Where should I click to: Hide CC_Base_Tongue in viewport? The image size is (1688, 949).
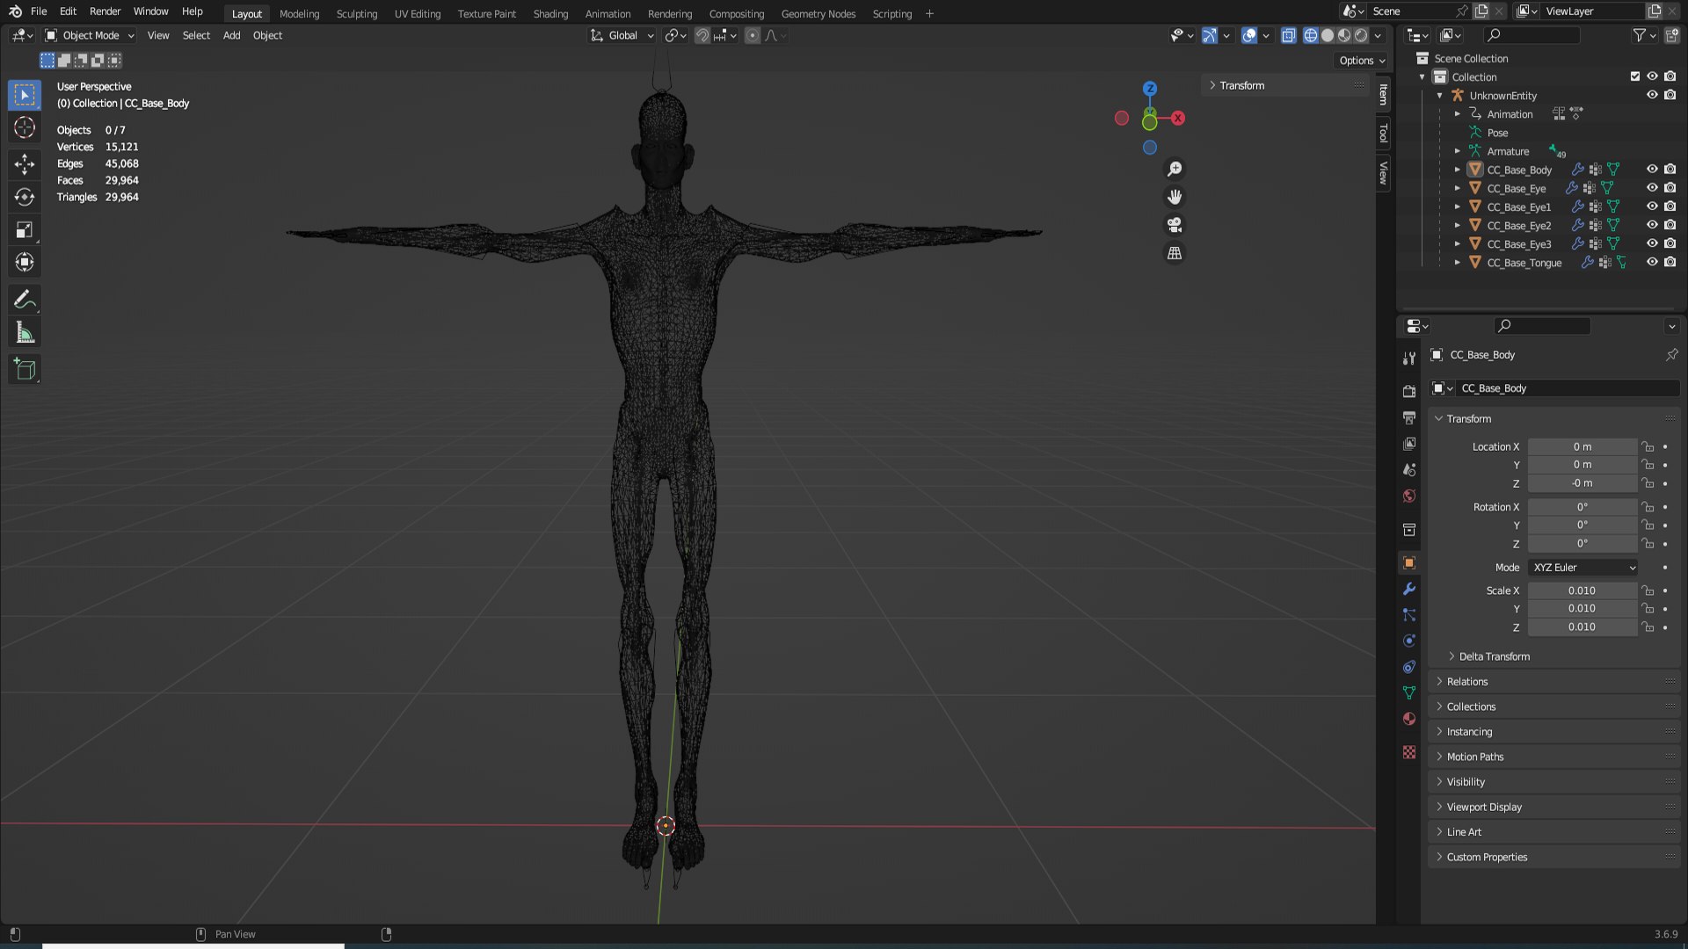pos(1652,262)
